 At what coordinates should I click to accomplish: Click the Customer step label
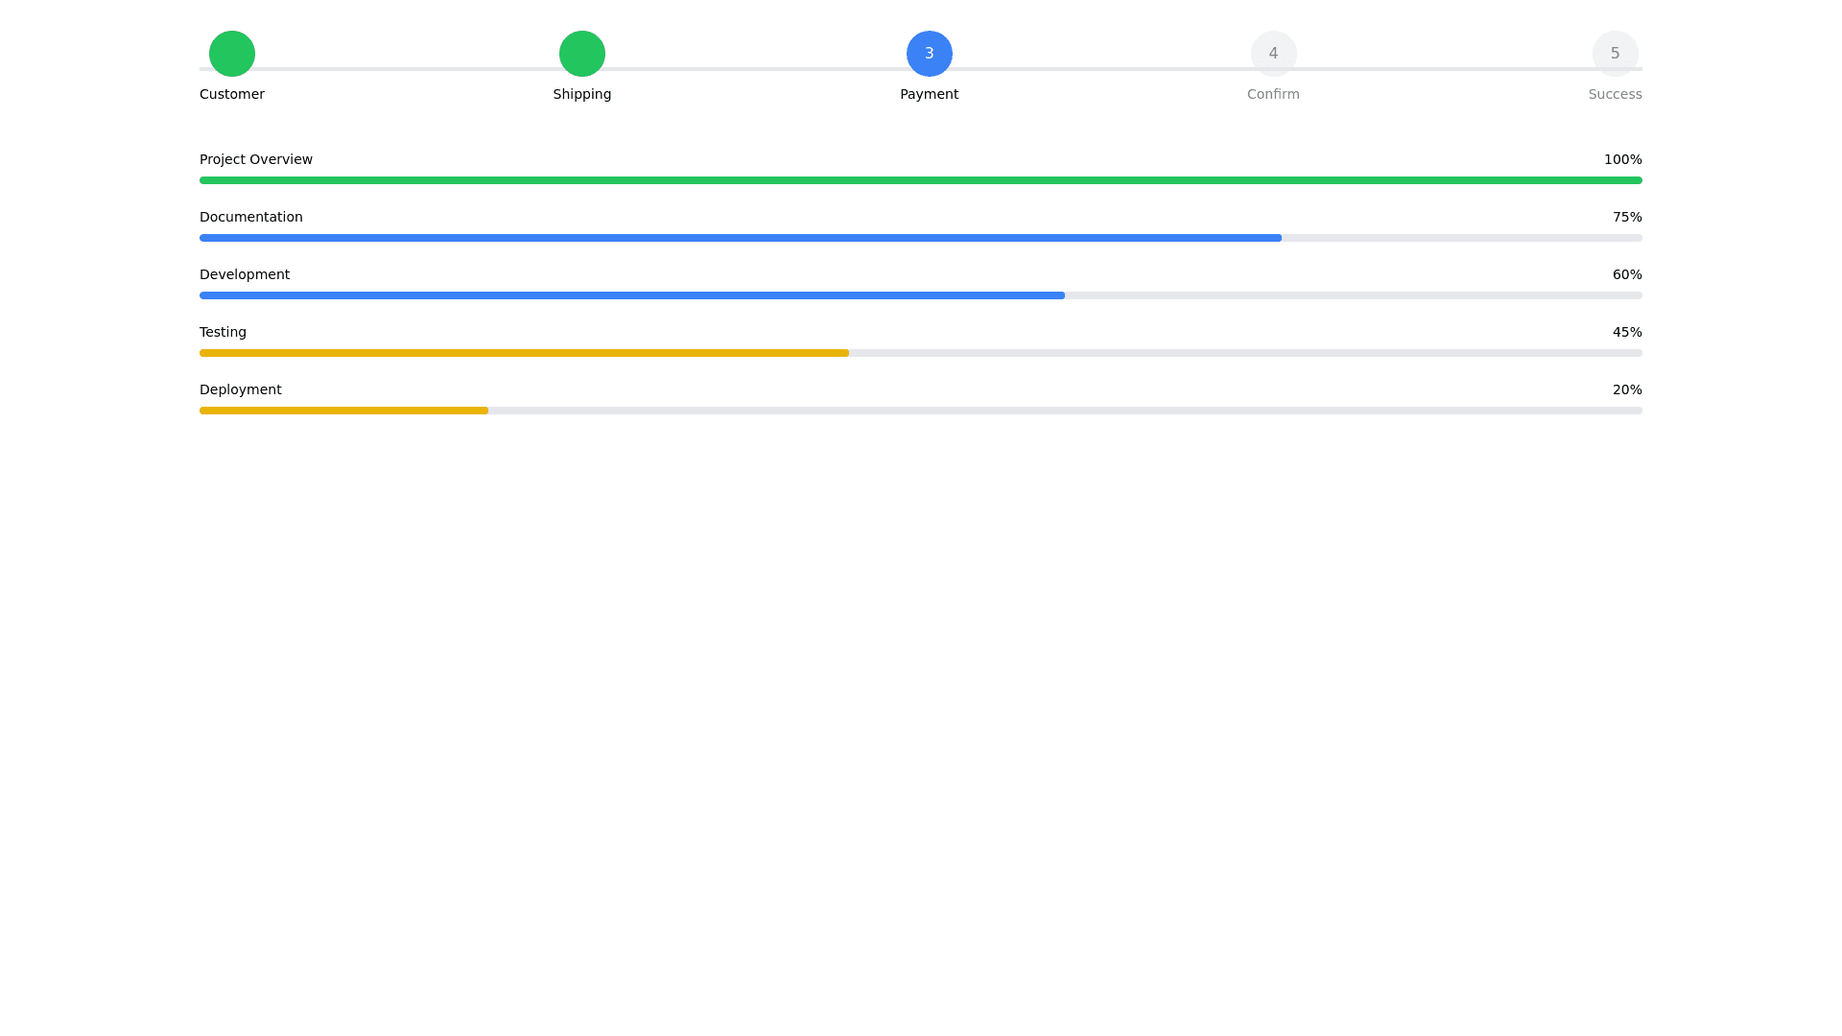[232, 94]
